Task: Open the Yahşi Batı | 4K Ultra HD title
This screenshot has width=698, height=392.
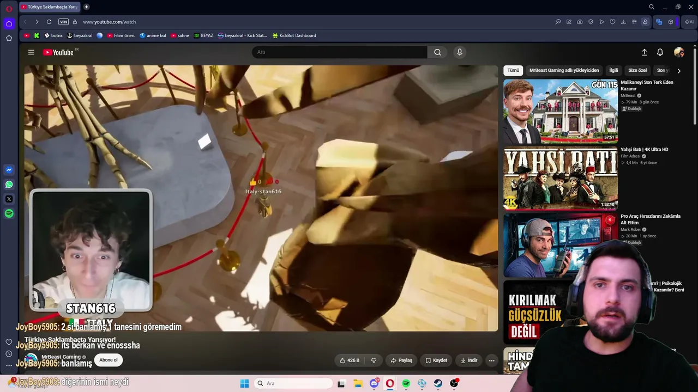Action: (x=645, y=149)
